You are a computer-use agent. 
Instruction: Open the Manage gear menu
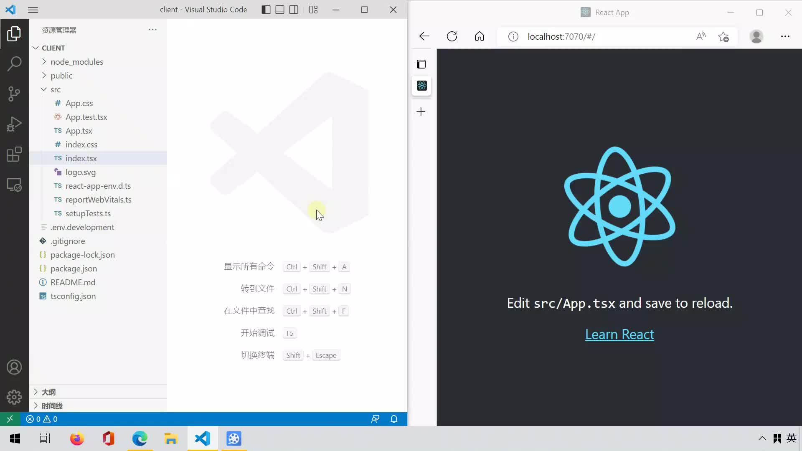coord(14,397)
